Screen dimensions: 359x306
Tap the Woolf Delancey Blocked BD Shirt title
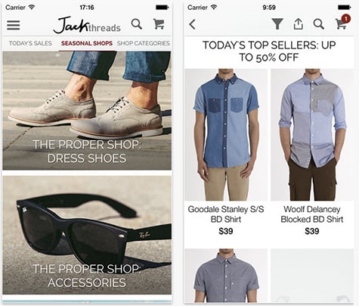[312, 214]
